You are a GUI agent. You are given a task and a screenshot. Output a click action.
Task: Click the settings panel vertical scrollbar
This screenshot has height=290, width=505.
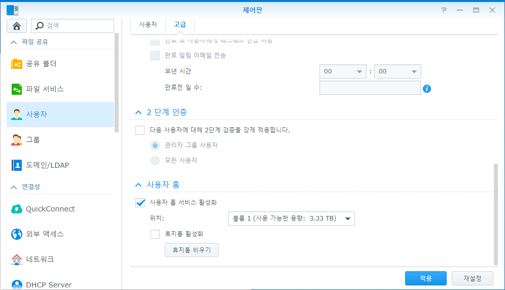(496, 214)
